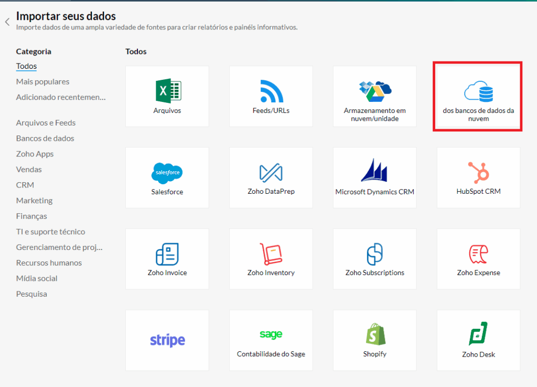Open Zoho Subscriptions connector
The image size is (537, 387).
pos(374,259)
